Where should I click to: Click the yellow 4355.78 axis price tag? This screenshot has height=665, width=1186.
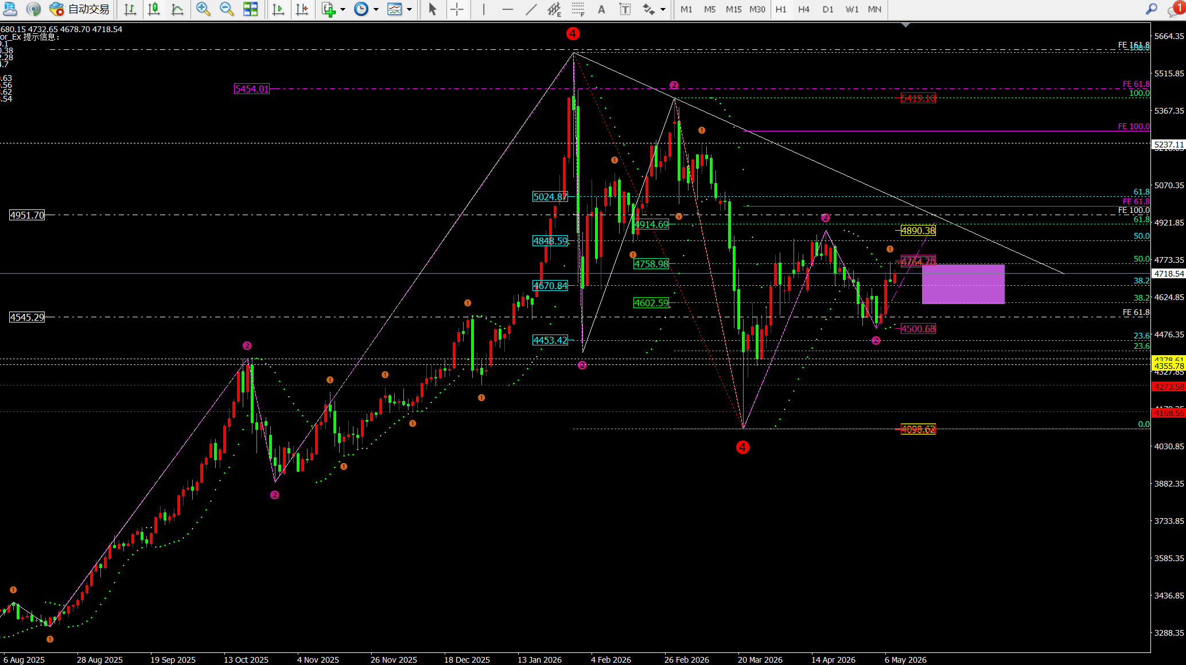(1169, 366)
